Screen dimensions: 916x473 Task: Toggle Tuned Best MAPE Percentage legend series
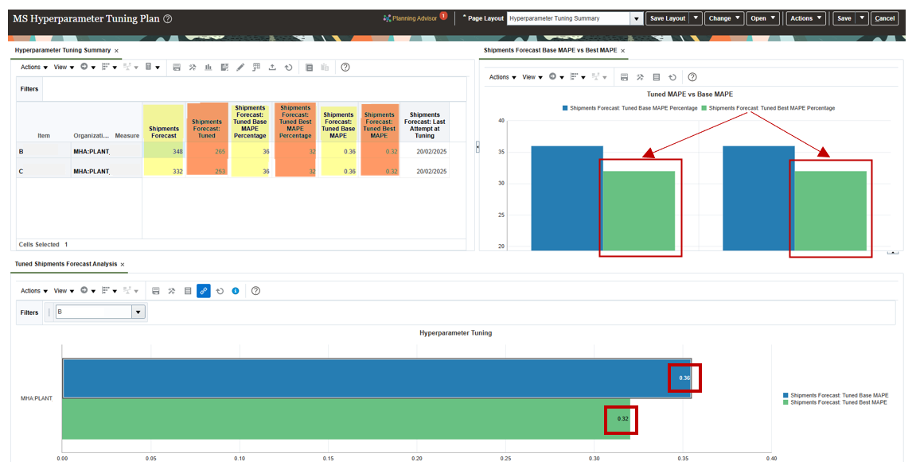coord(770,108)
